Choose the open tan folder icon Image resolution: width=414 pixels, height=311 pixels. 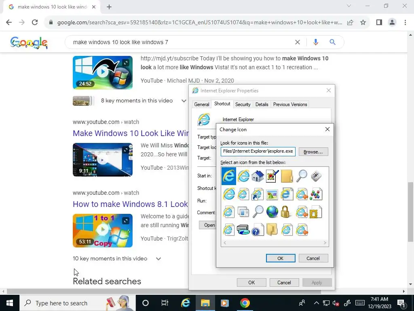pos(272,230)
